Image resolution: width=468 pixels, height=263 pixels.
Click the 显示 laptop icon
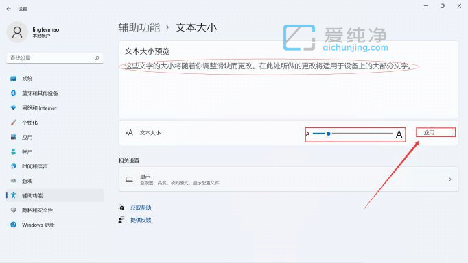[x=129, y=179]
